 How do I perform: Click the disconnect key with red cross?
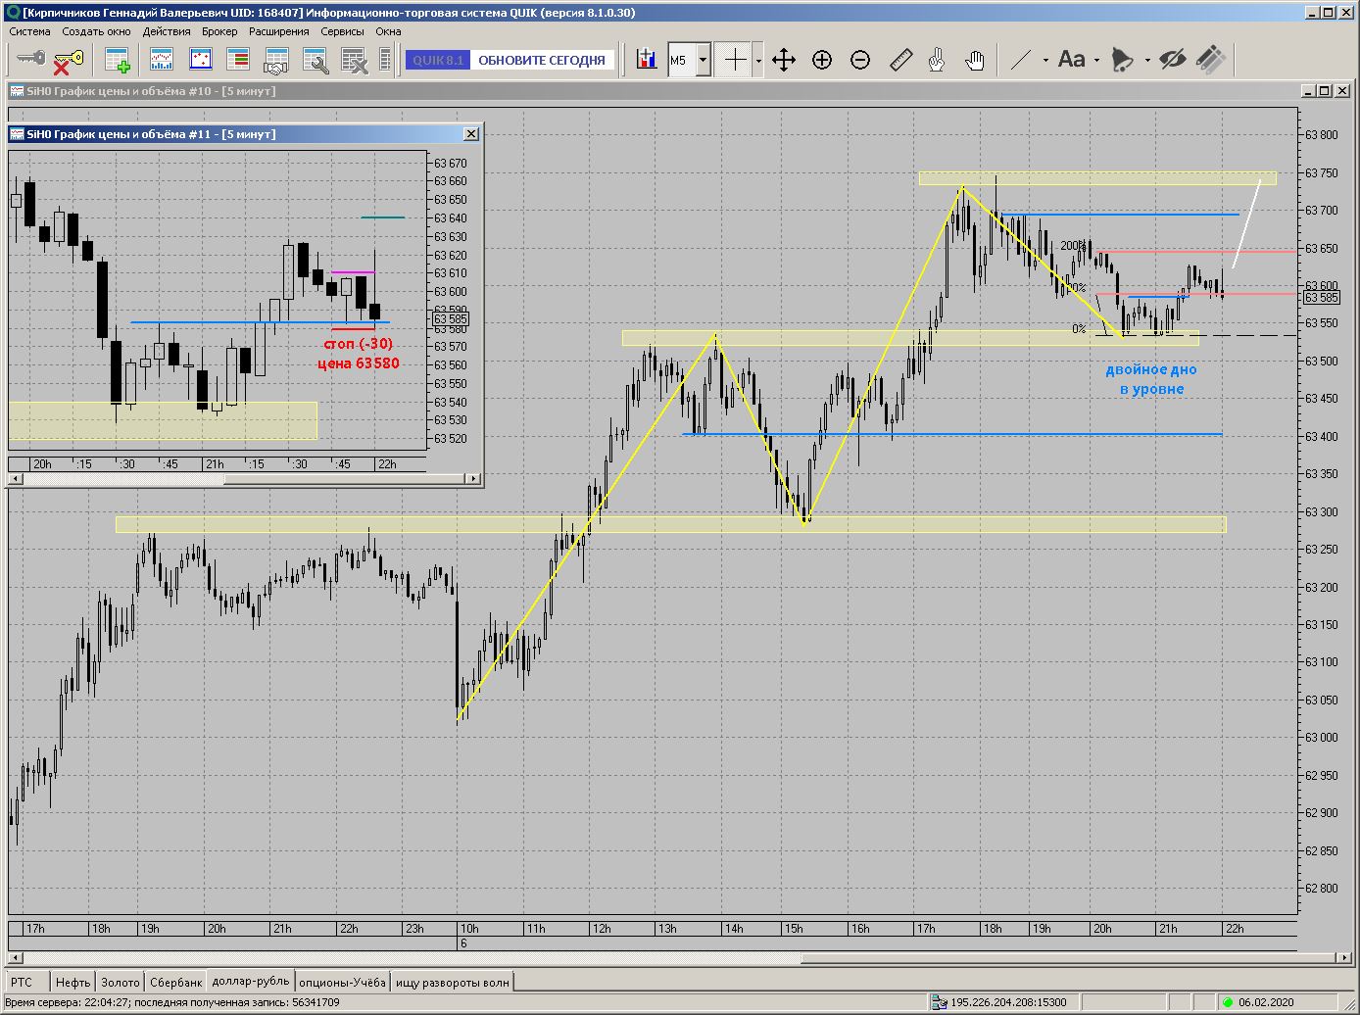coord(68,60)
